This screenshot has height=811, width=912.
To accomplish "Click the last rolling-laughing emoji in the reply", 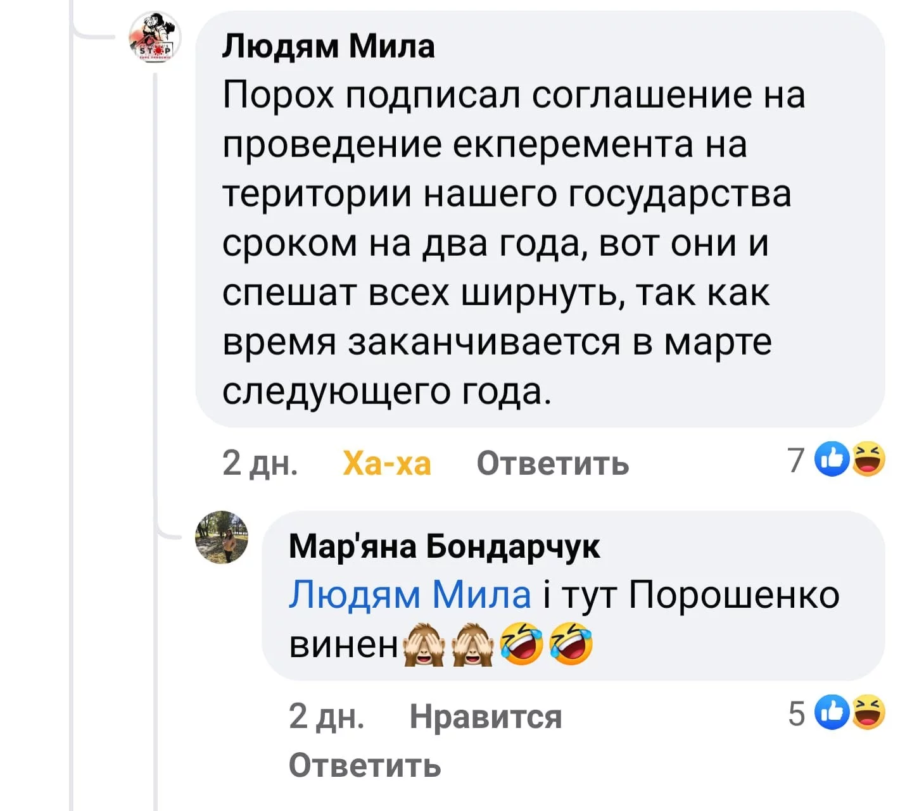I will click(x=571, y=644).
